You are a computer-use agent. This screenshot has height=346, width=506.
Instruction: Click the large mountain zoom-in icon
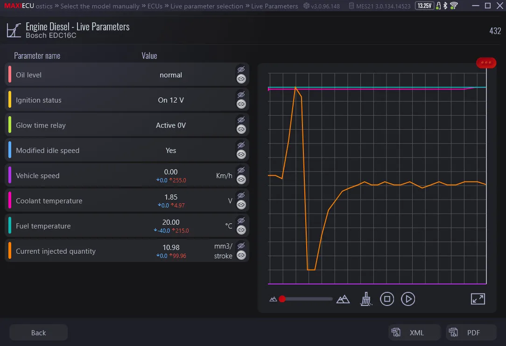343,299
